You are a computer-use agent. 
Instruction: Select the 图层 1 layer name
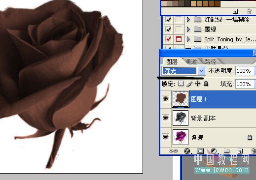click(x=199, y=99)
